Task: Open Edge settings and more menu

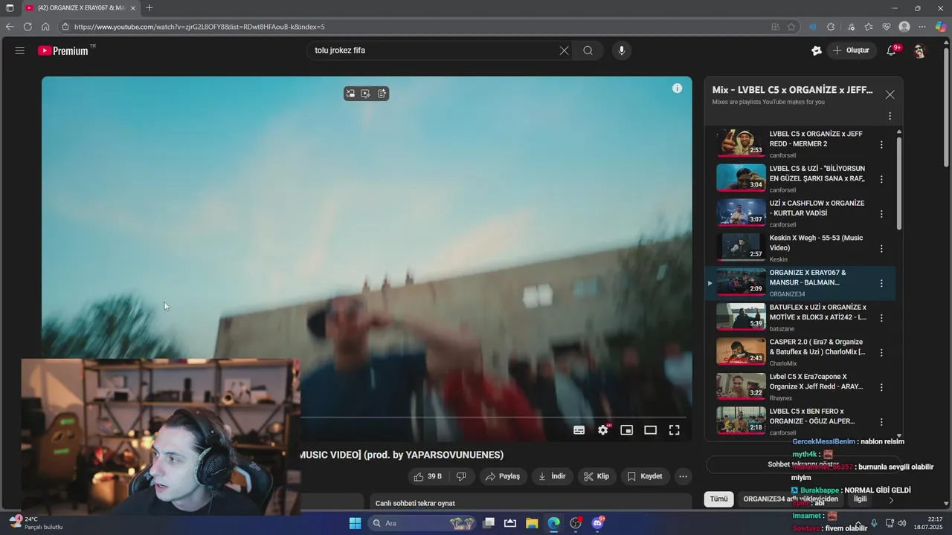Action: click(922, 27)
